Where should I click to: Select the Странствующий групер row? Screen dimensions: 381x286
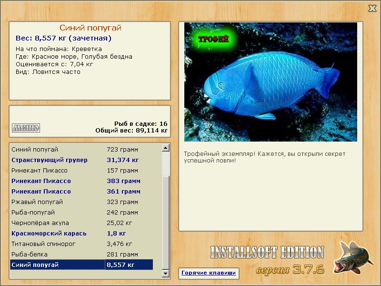pos(81,160)
